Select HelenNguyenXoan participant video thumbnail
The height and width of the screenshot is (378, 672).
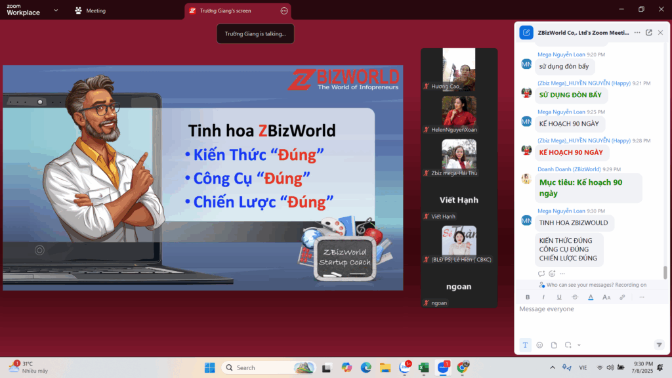459,114
